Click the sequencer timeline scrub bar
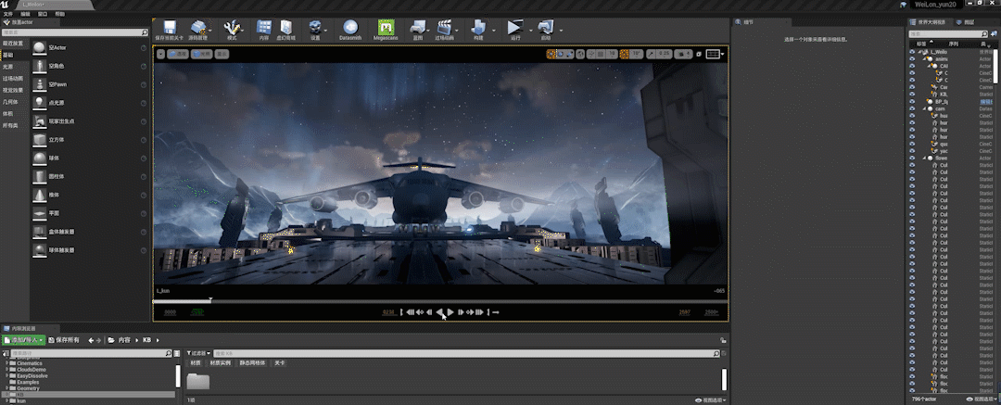Image resolution: width=1001 pixels, height=405 pixels. coord(440,301)
